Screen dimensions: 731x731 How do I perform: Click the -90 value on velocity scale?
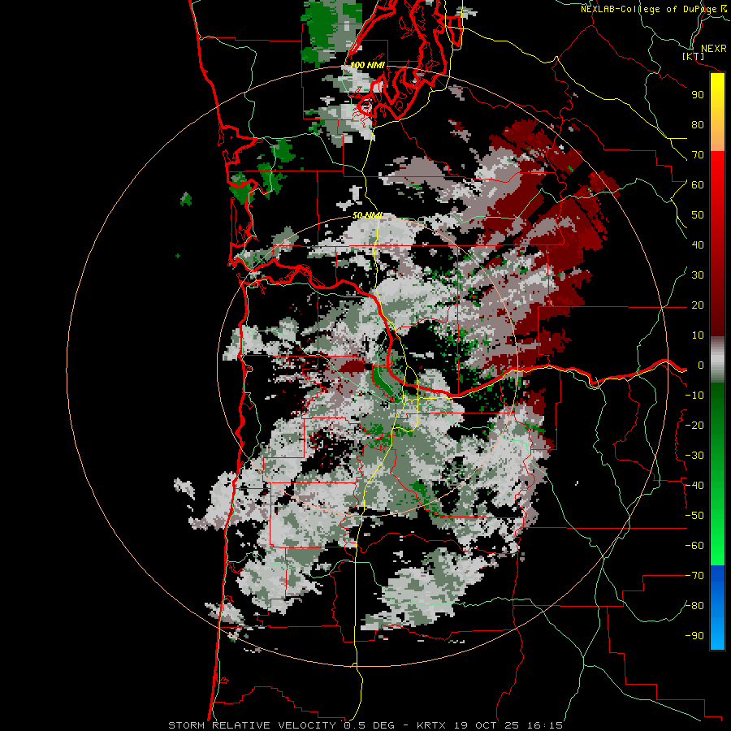[x=694, y=636]
